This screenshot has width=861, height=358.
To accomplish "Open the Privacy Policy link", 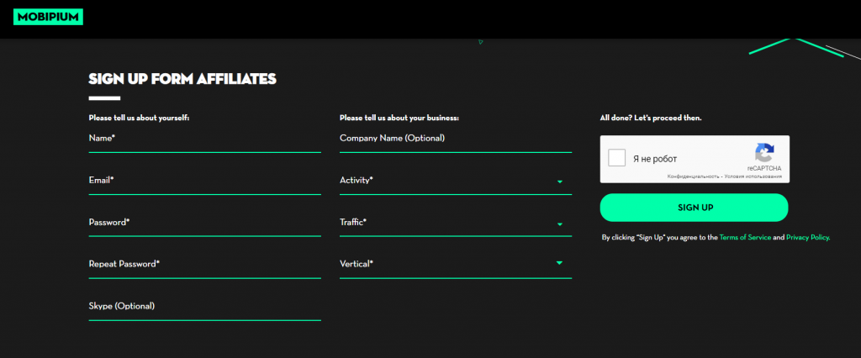I will pos(807,238).
